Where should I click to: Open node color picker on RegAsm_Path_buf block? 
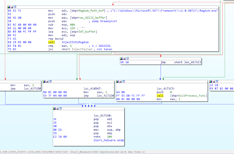9,7
